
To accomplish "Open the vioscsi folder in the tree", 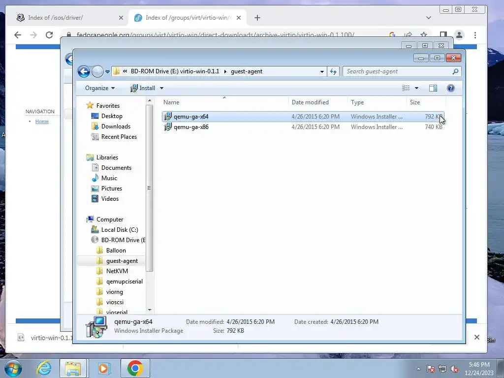I will click(115, 302).
